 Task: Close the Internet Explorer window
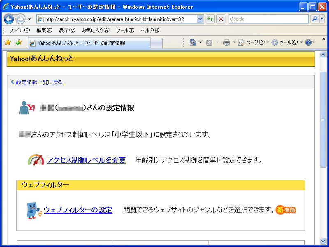pyautogui.click(x=322, y=7)
